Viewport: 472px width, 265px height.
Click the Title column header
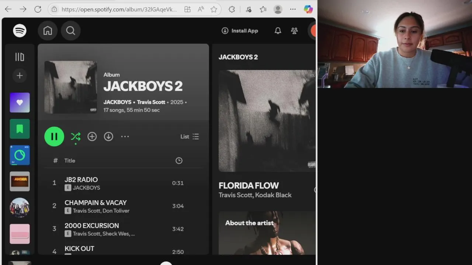tap(70, 160)
